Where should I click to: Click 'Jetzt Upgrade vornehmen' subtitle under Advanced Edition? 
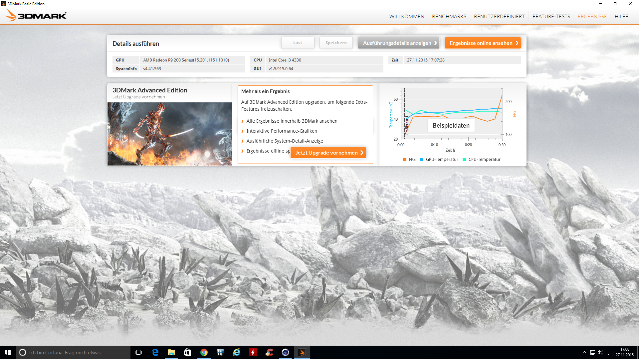[x=139, y=97]
